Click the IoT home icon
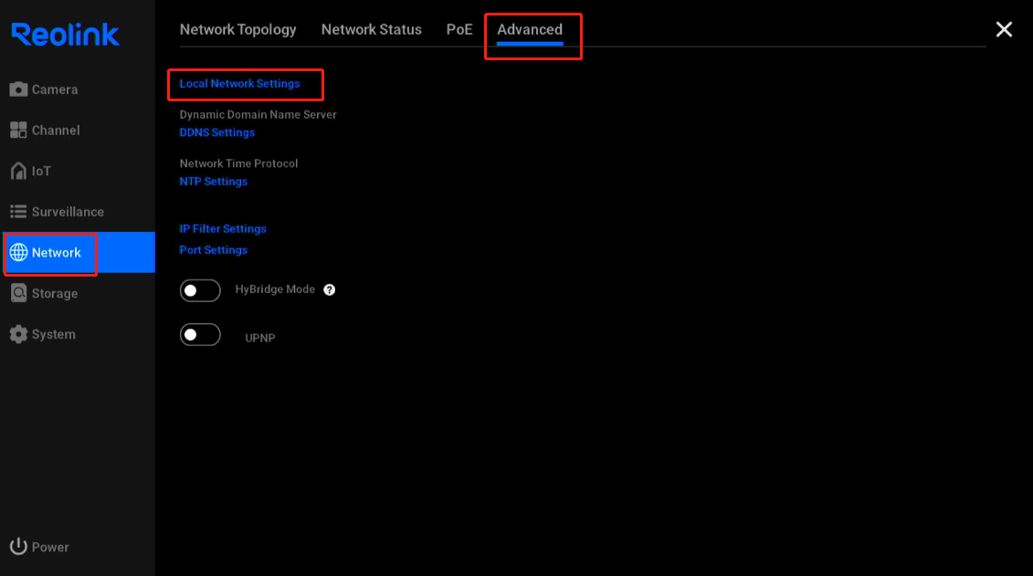 click(x=18, y=171)
